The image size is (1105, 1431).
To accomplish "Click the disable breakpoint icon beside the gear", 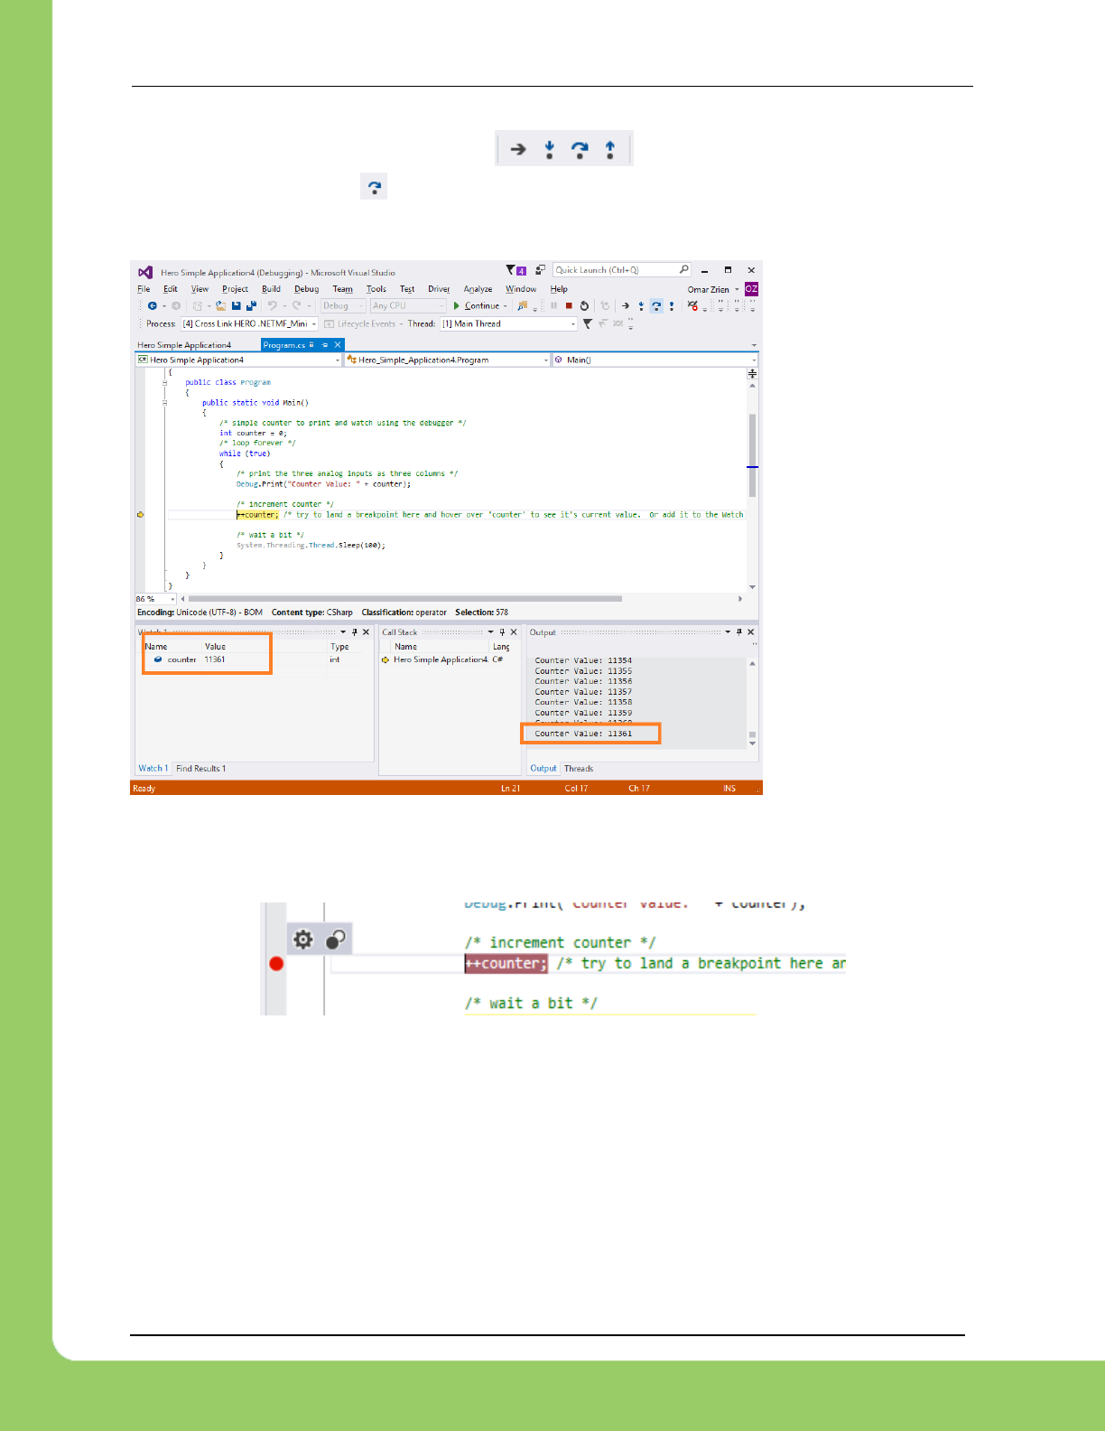I will pyautogui.click(x=335, y=940).
